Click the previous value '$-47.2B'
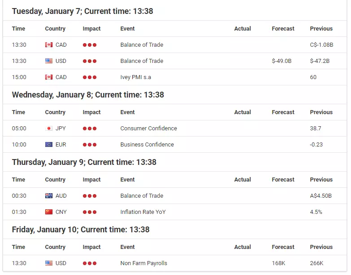The image size is (351, 275). (320, 61)
